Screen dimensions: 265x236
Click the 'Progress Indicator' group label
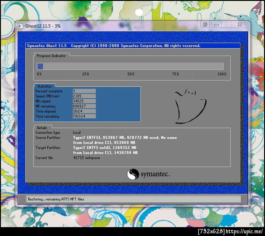(51, 56)
